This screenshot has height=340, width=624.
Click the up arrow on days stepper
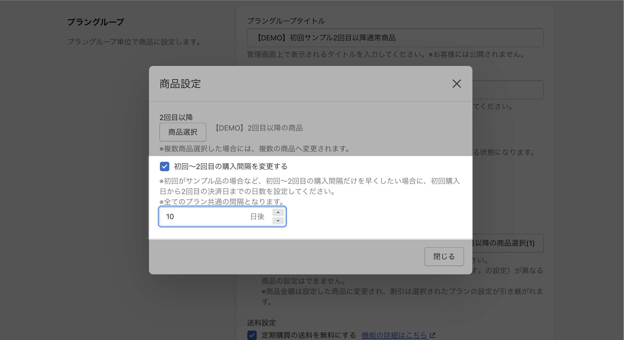click(278, 212)
